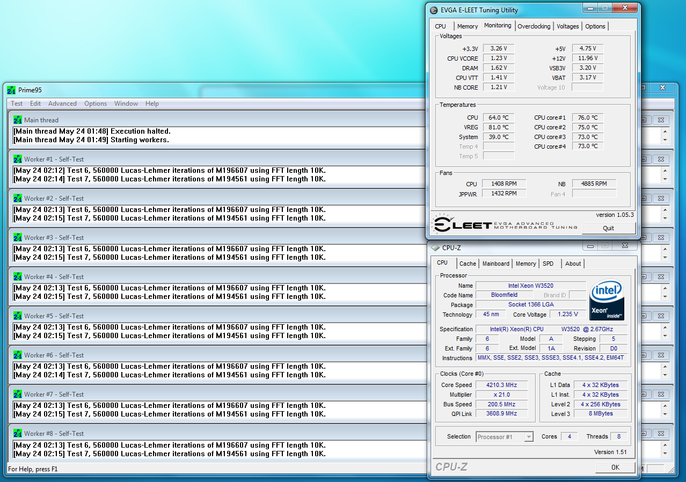Click OK in CPU-Z

click(615, 468)
